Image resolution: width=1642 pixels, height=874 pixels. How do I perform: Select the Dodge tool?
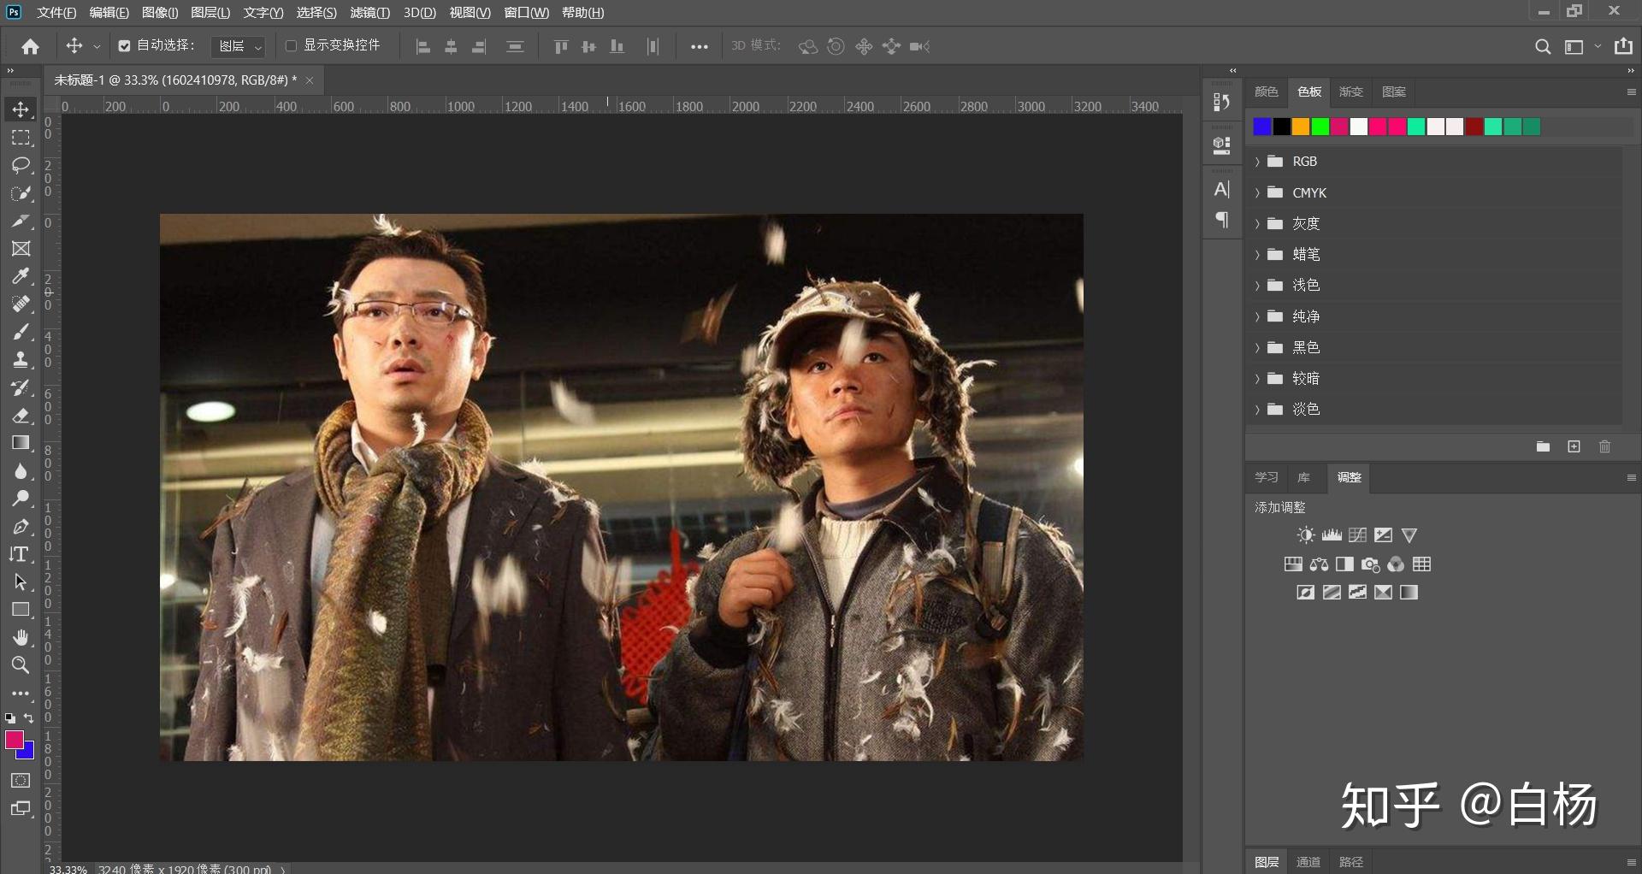point(21,499)
